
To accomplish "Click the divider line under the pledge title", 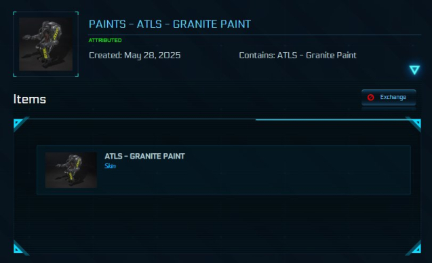I will 254,35.
